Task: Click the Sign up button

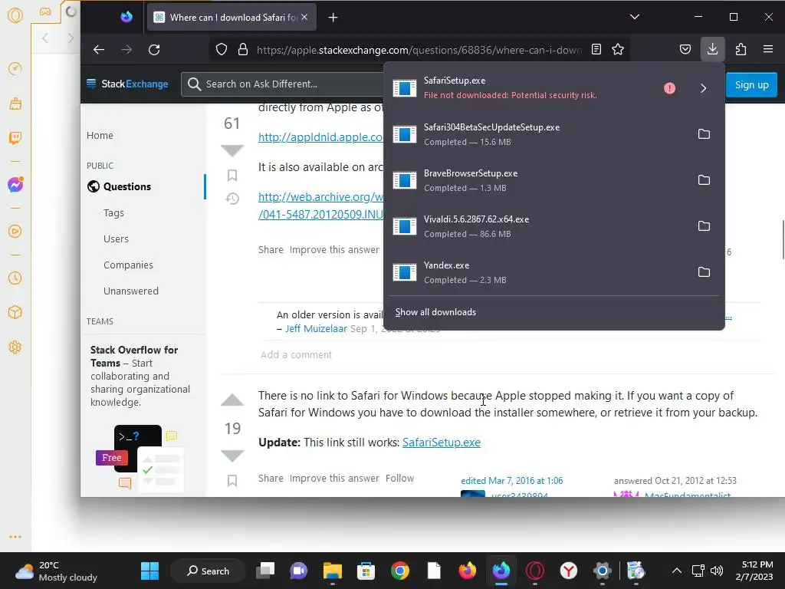Action: click(x=751, y=84)
